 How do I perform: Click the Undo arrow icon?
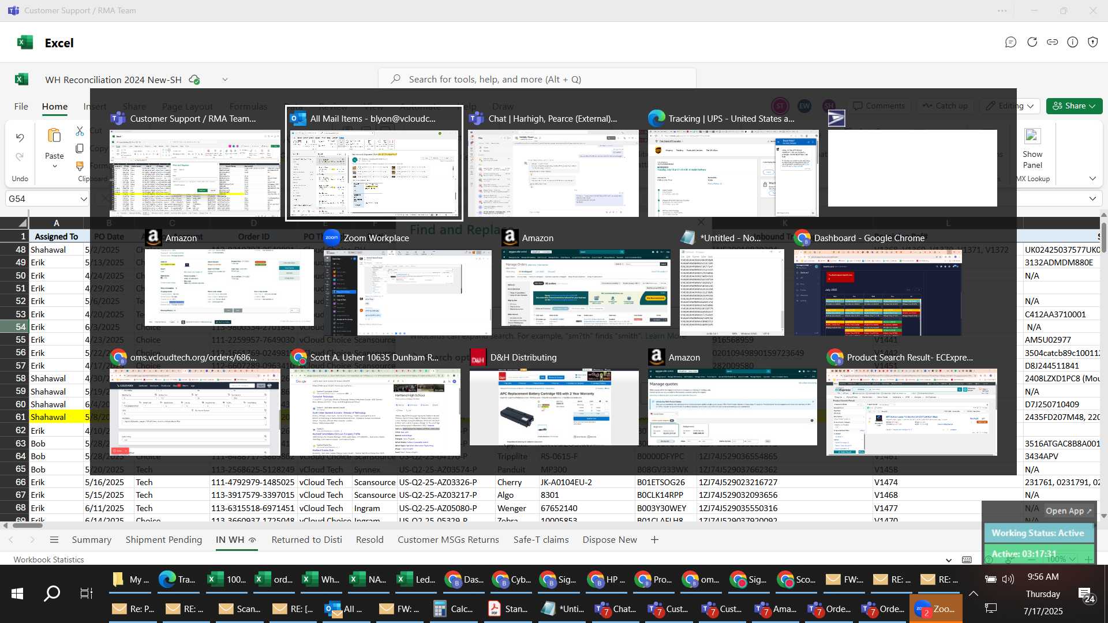tap(20, 137)
